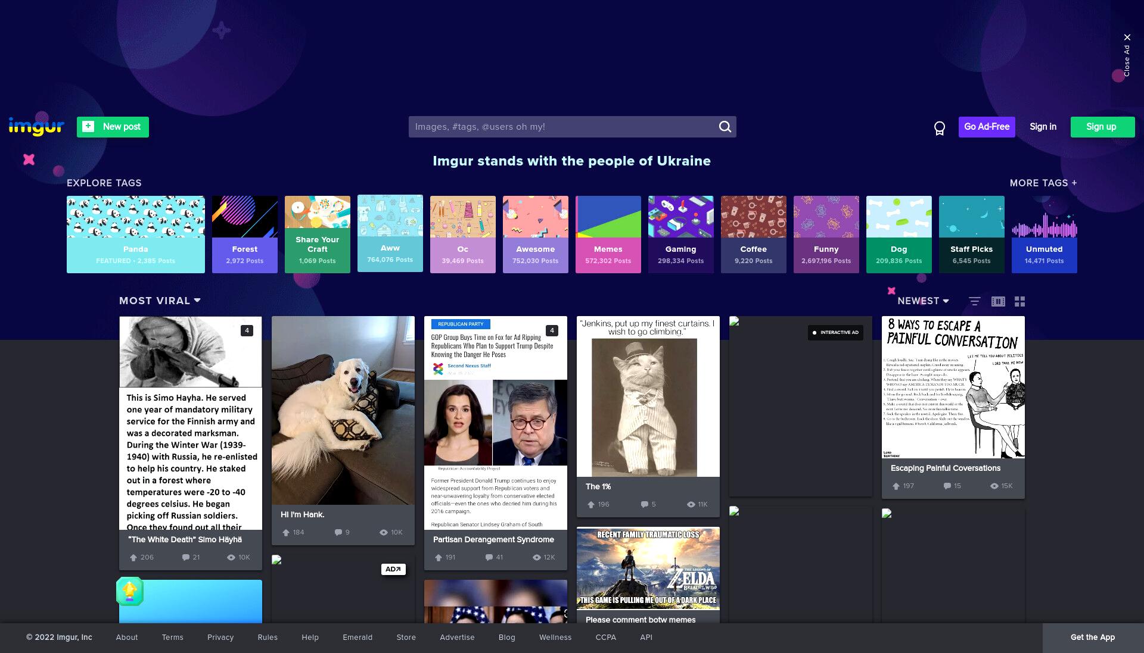Switch to the uniform grid view icon
This screenshot has width=1144, height=653.
(1019, 301)
